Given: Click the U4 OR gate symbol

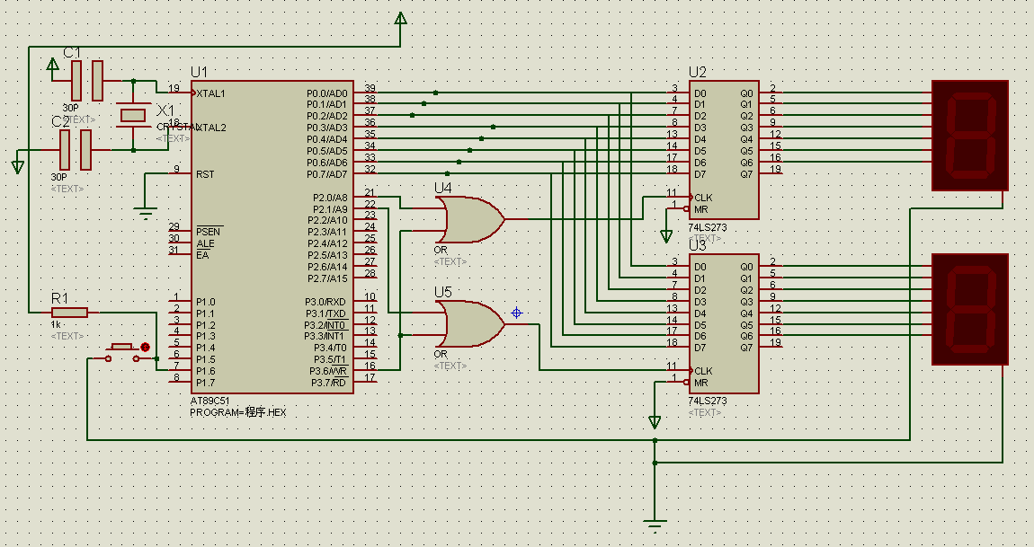Looking at the screenshot, I should tap(472, 219).
